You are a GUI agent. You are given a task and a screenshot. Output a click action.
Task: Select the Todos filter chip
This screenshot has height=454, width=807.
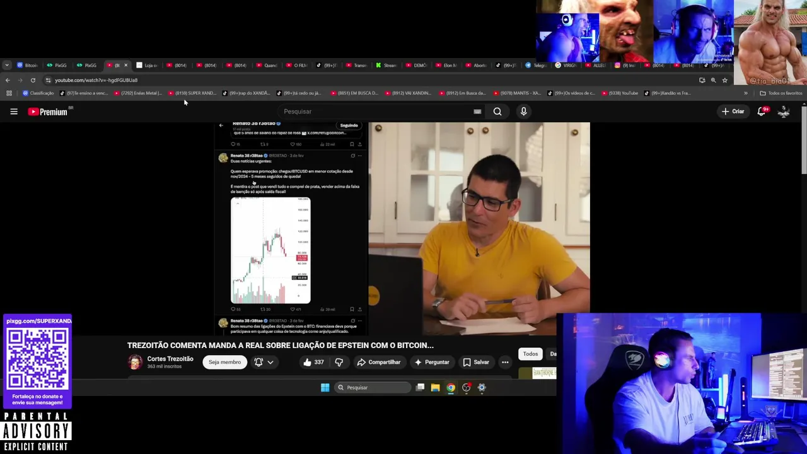click(530, 354)
